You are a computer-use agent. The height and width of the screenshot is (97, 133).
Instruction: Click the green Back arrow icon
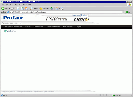[x=3, y=9]
